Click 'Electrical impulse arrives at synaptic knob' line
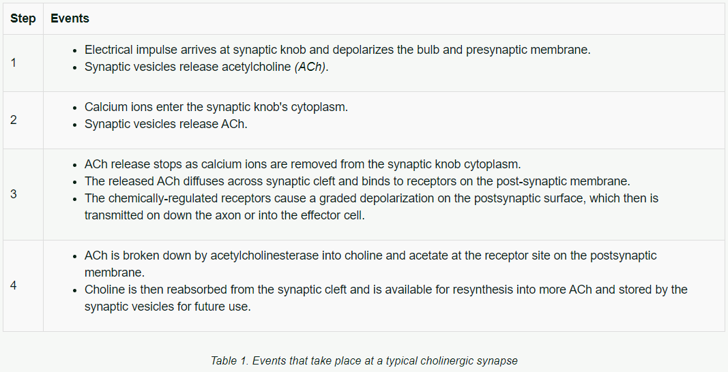 point(338,50)
